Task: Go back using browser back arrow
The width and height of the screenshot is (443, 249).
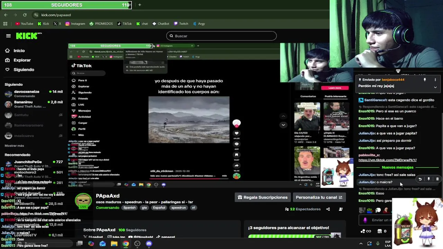Action: point(6,15)
